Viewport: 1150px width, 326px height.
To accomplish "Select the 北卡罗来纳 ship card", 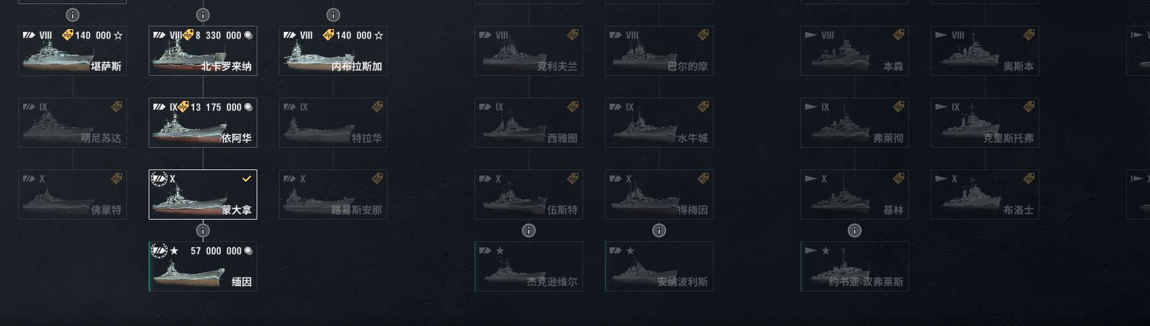I will pos(203,51).
